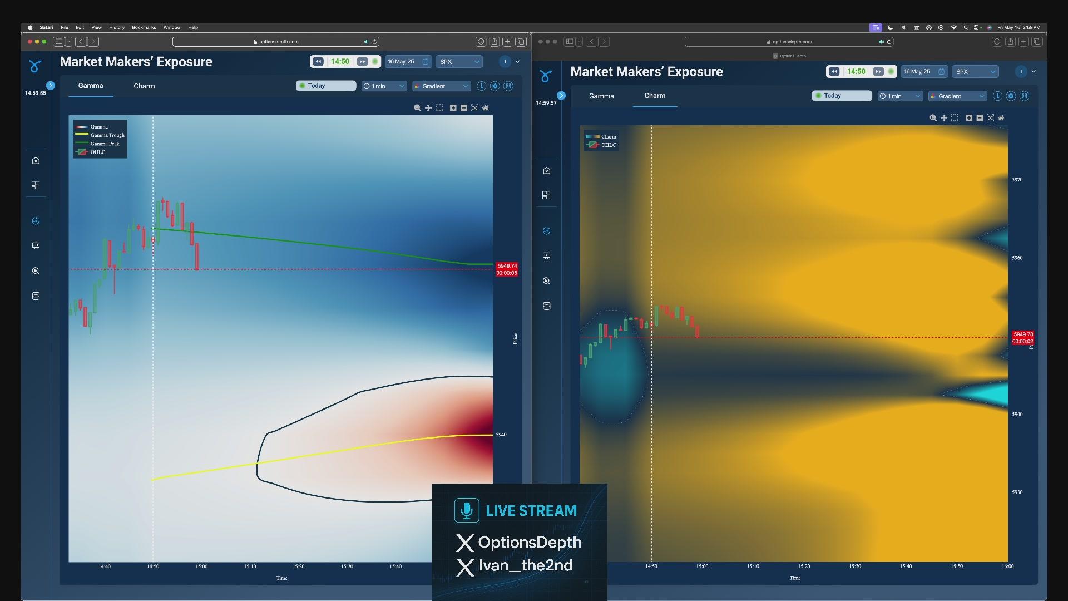Step time forward with fast-forward in right window
This screenshot has width=1068, height=601.
[878, 72]
